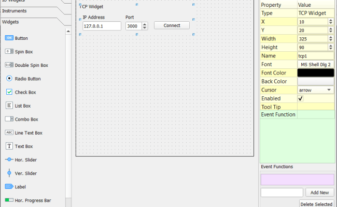
Task: Click the empty Tool Tip value field
Action: tap(316, 107)
